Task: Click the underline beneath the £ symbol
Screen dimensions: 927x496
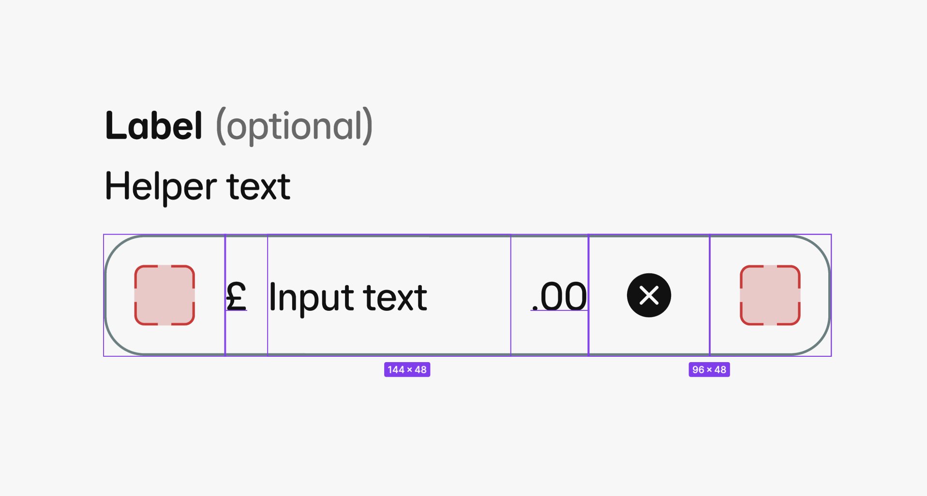Action: tap(237, 310)
